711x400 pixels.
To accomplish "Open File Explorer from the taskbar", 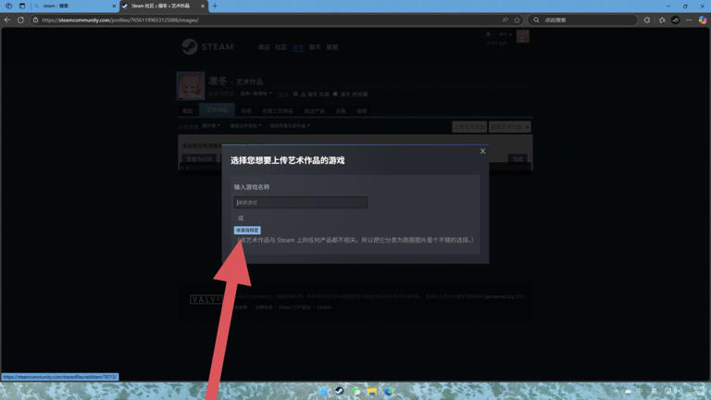I will (372, 391).
